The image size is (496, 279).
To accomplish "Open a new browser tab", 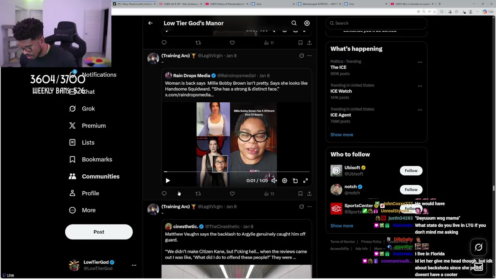I will [439, 4].
